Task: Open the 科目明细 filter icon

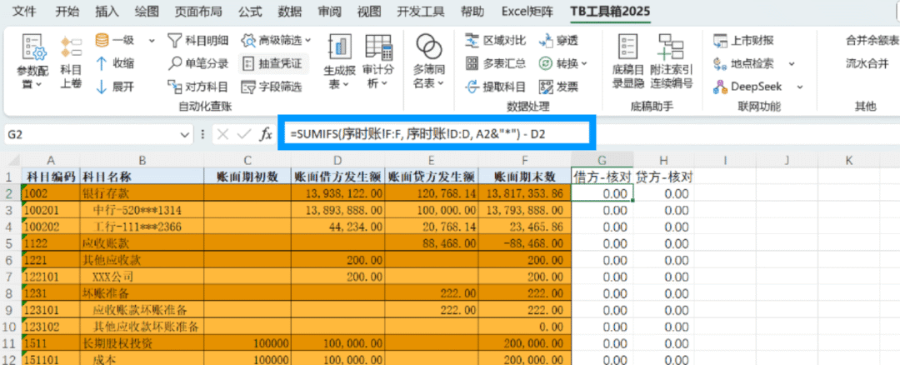Action: (x=174, y=40)
